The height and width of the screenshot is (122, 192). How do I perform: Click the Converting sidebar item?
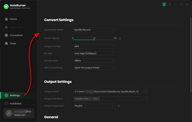tap(16, 27)
